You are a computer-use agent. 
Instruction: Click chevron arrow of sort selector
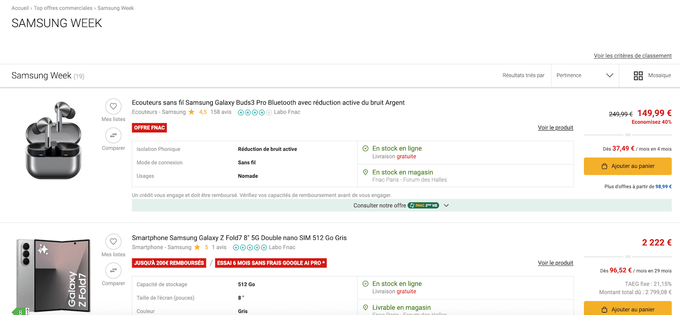click(x=610, y=76)
